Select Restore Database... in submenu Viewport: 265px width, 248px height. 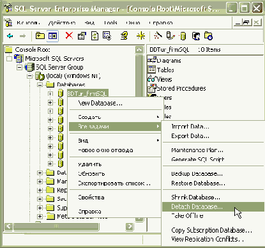213,183
